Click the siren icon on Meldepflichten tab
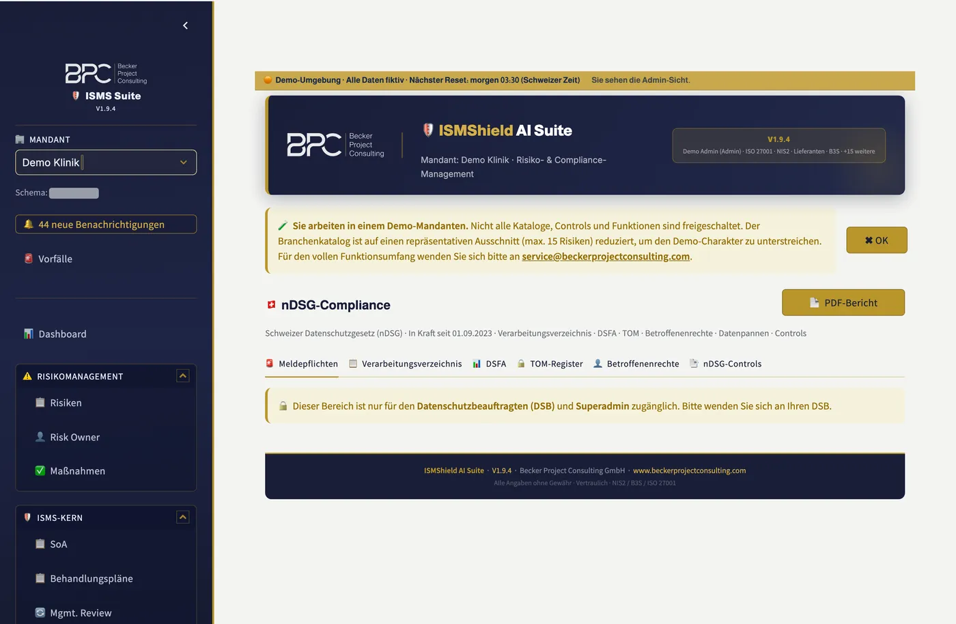The width and height of the screenshot is (956, 624). click(270, 363)
